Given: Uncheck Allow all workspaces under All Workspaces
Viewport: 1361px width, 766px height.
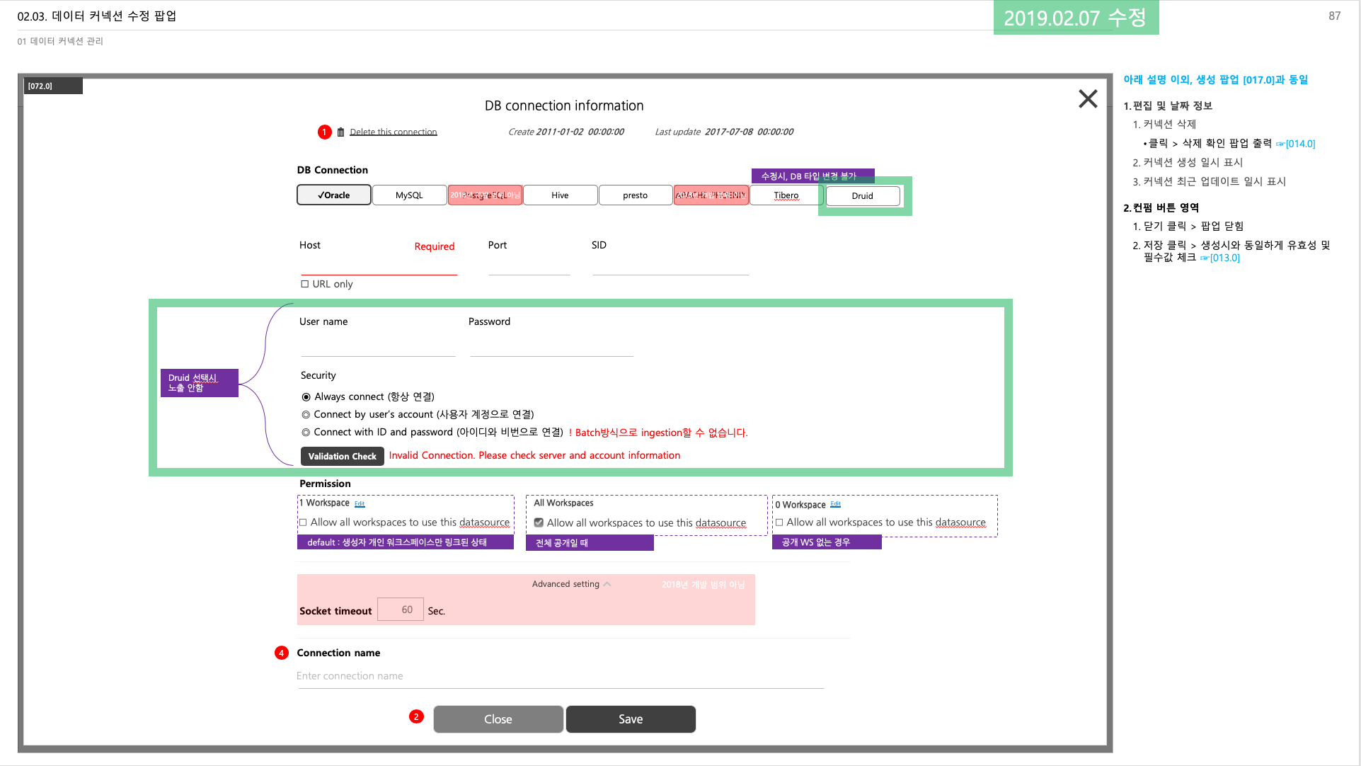Looking at the screenshot, I should coord(539,522).
